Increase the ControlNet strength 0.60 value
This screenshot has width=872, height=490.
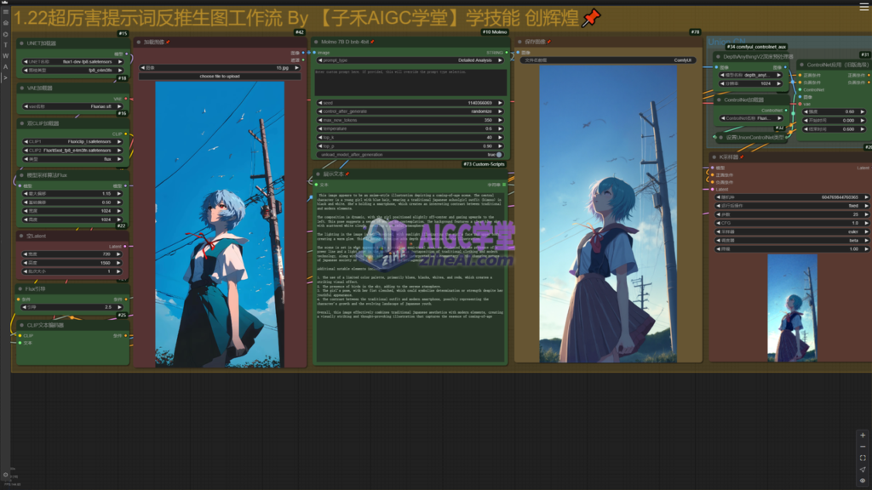[x=862, y=111]
